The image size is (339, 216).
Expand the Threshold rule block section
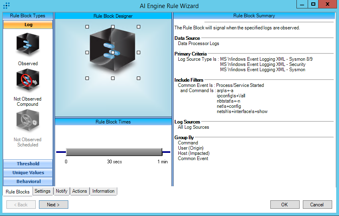click(28, 164)
